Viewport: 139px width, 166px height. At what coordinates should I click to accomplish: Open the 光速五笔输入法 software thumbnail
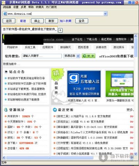pyautogui.click(x=84, y=84)
